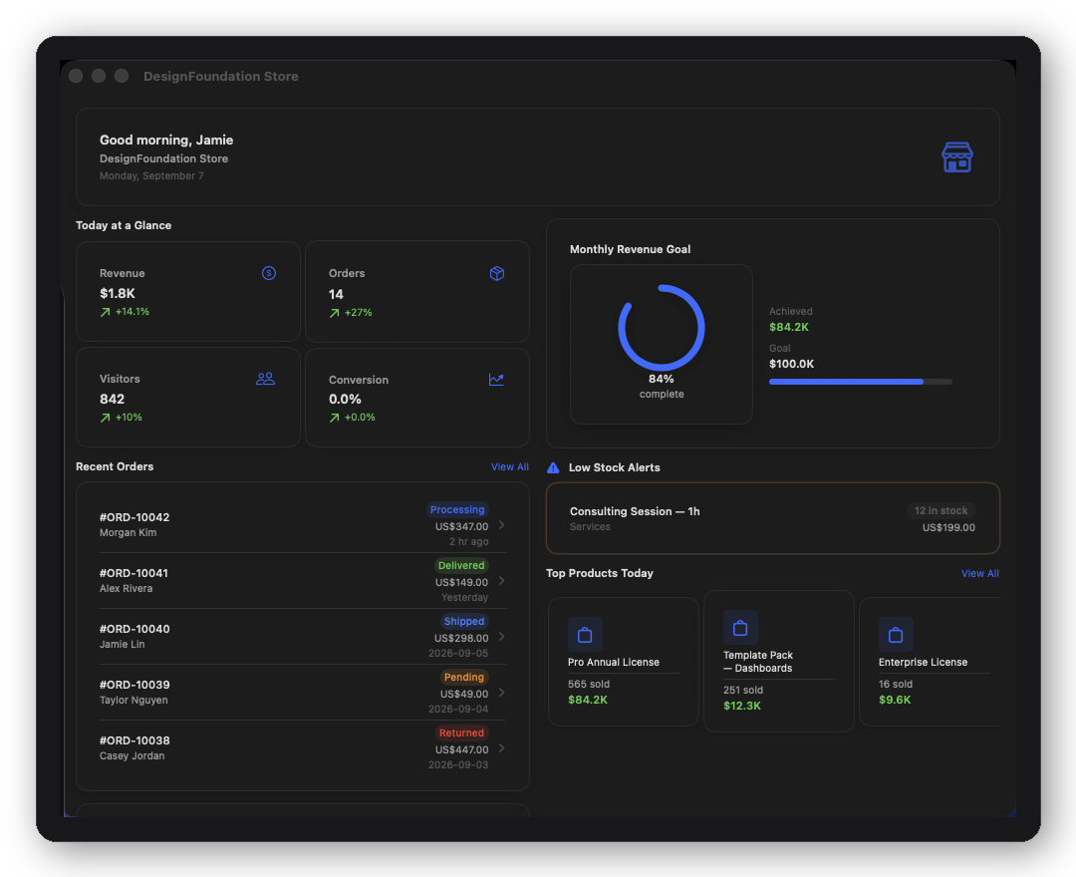Click the US$447.00 order amount
1076x877 pixels.
[x=462, y=750]
